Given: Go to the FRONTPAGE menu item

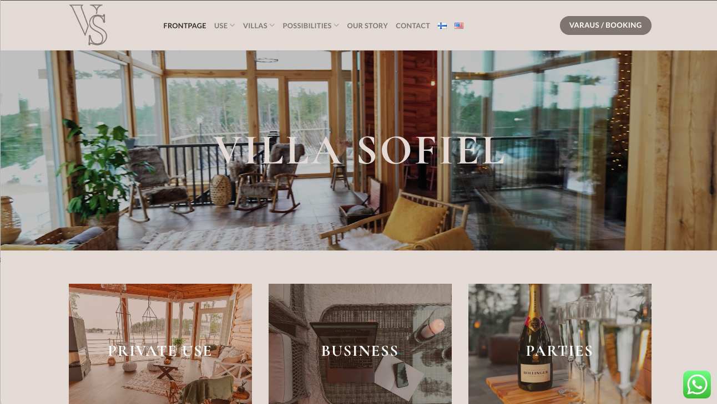Looking at the screenshot, I should coord(185,25).
